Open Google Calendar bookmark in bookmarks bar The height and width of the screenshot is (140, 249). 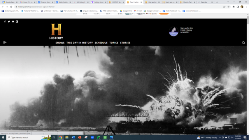tap(152, 11)
